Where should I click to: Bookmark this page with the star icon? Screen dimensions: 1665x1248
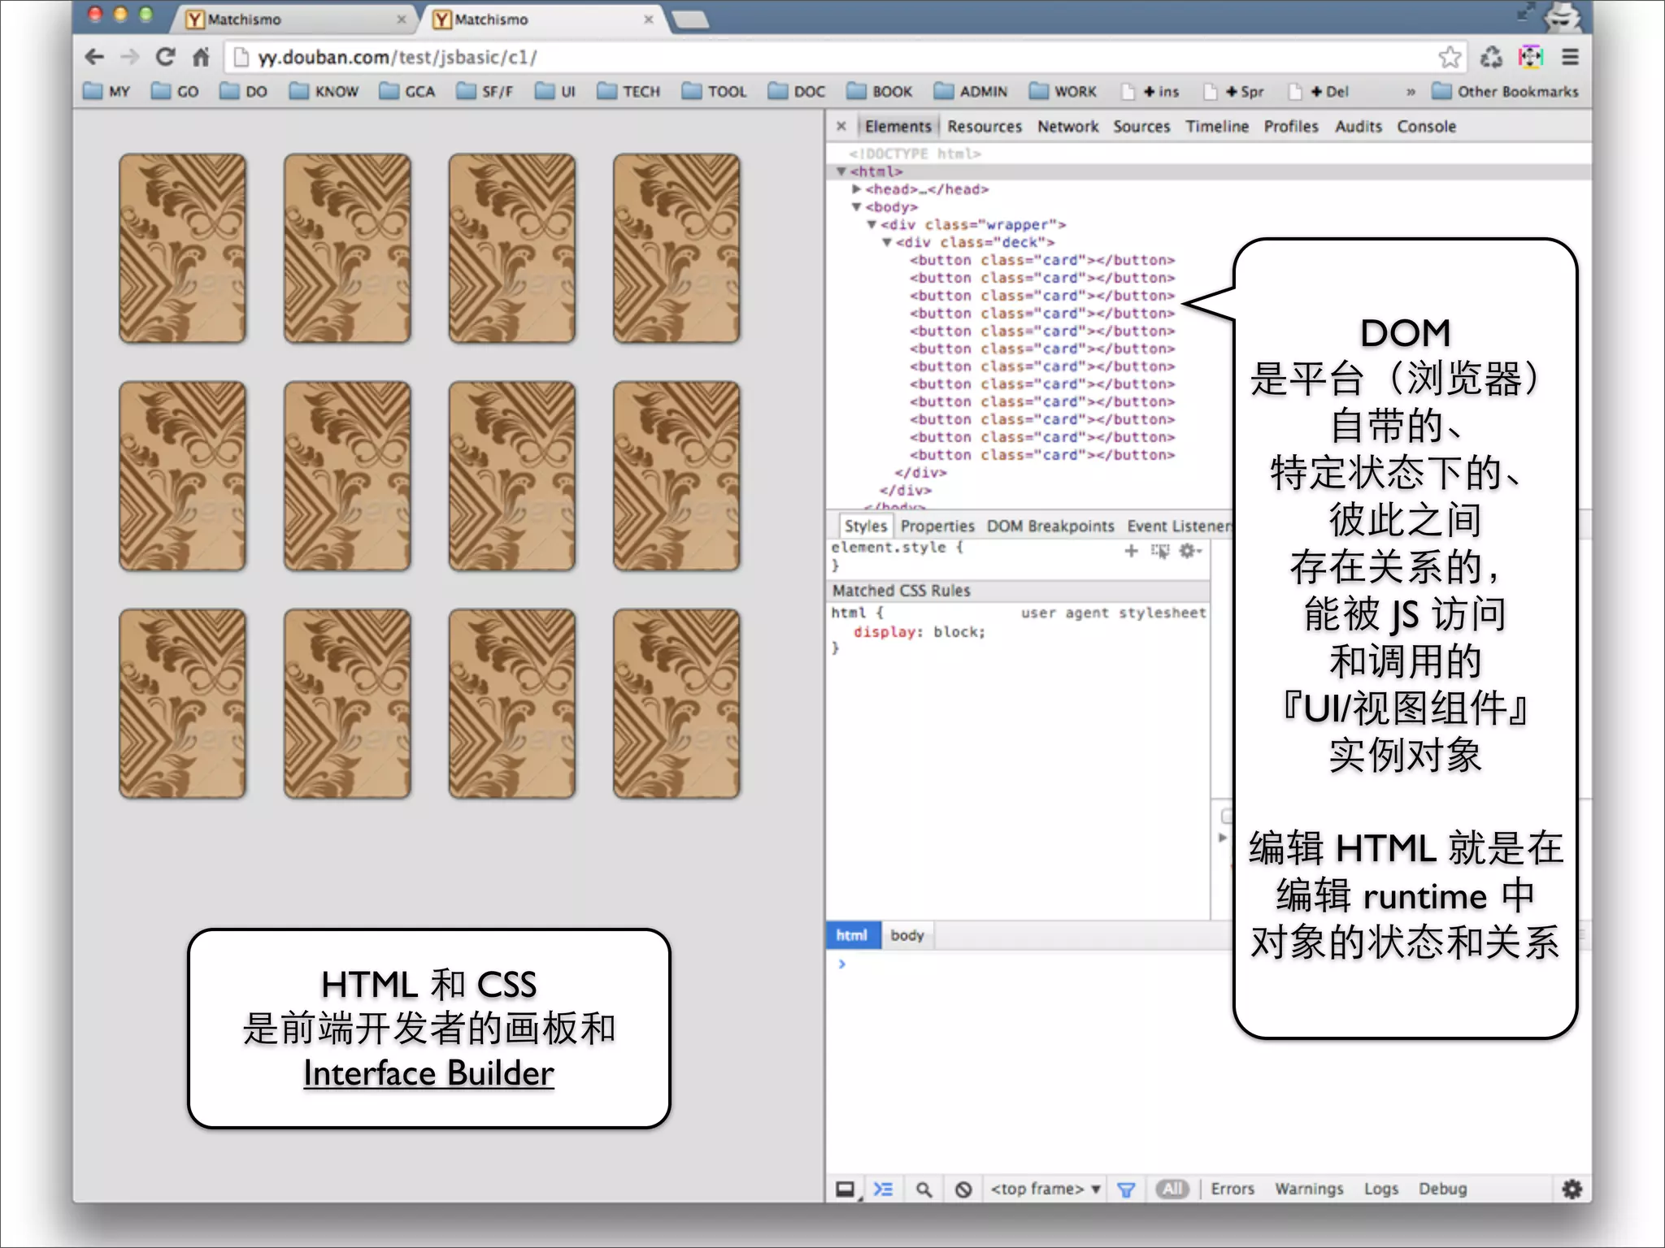pyautogui.click(x=1450, y=57)
